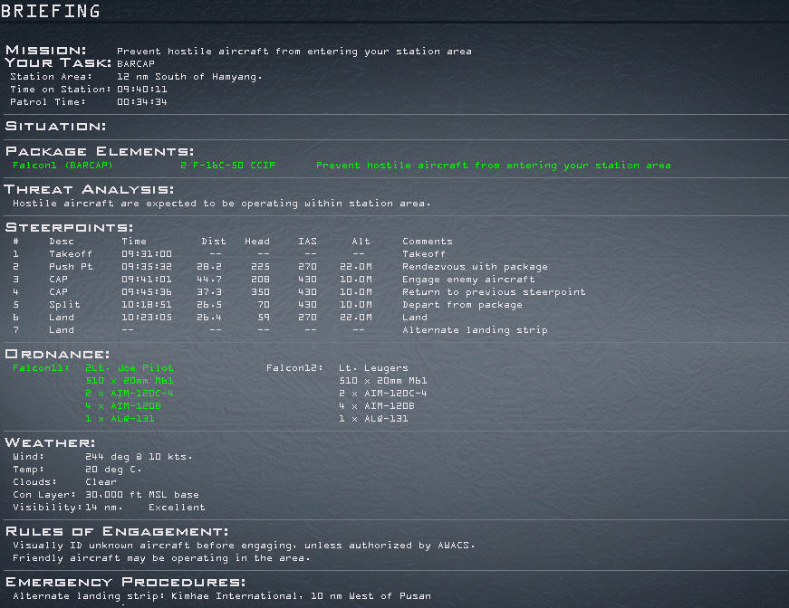The width and height of the screenshot is (789, 608).
Task: Click the BRIEFING title header
Action: tap(51, 12)
